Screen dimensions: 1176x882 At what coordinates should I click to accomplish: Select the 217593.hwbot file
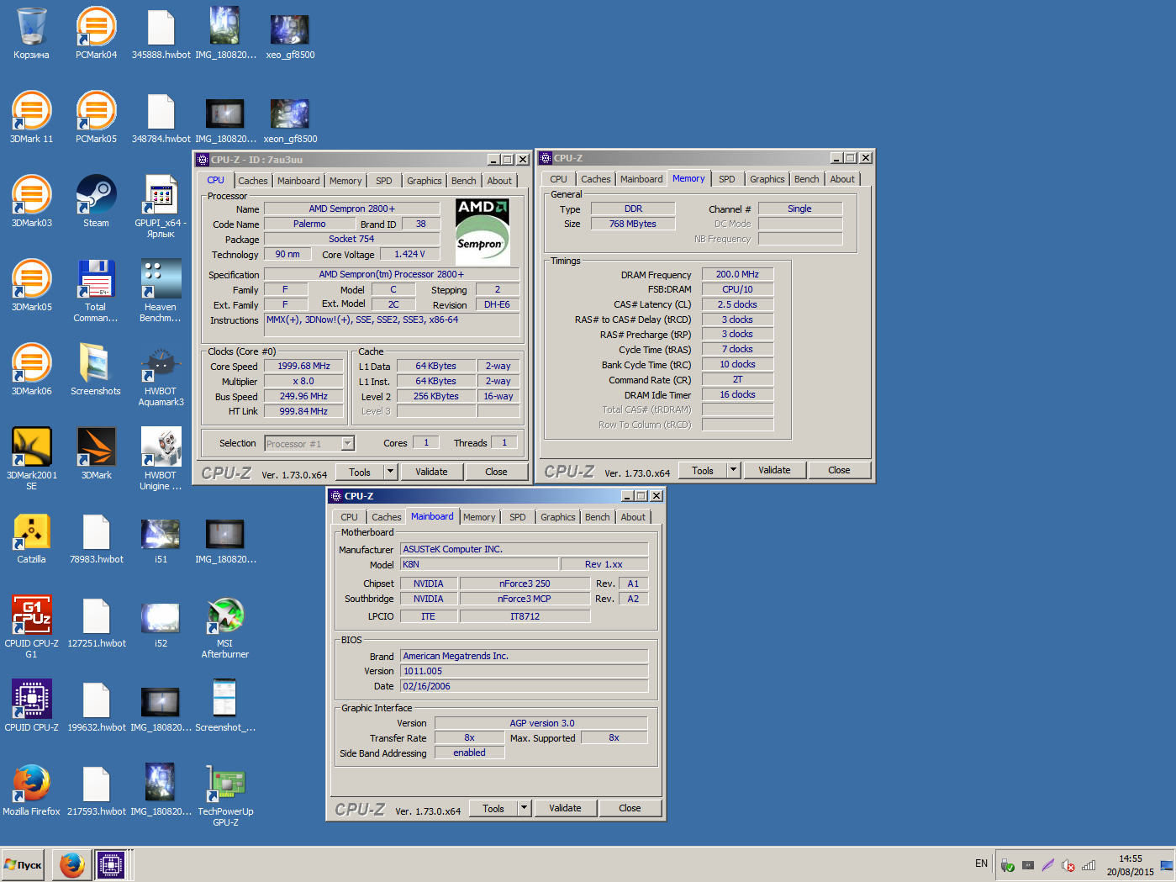[96, 790]
